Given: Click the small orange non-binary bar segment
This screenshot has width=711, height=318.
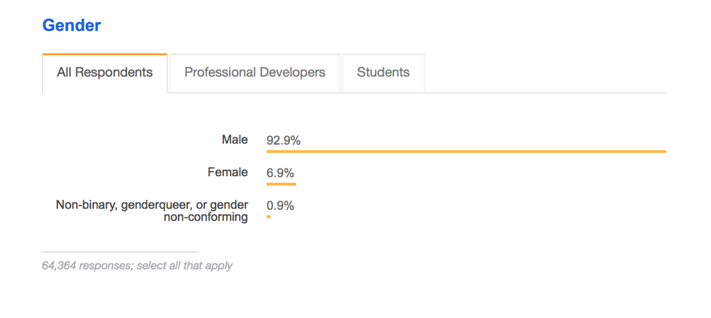Looking at the screenshot, I should (x=269, y=217).
